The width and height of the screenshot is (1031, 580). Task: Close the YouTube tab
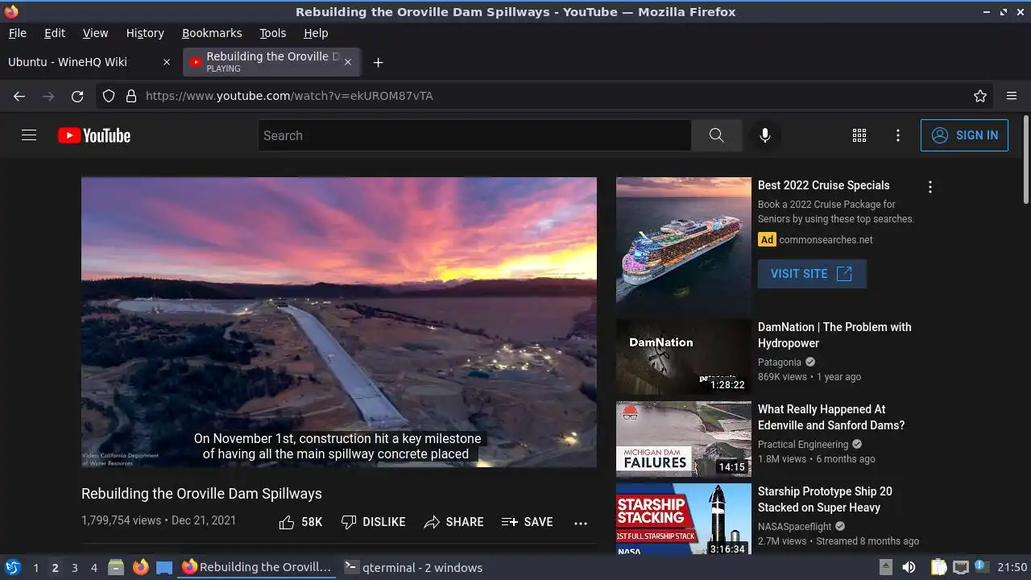348,62
